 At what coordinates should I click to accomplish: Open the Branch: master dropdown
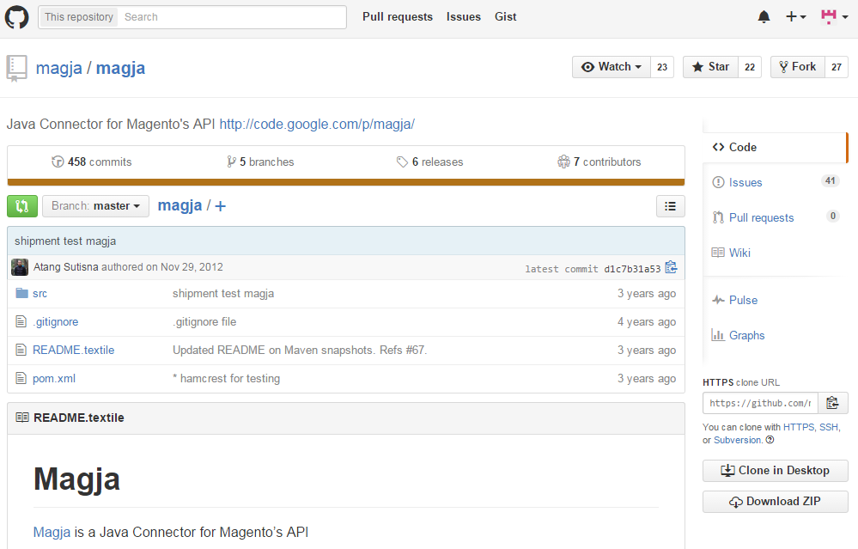click(x=95, y=206)
